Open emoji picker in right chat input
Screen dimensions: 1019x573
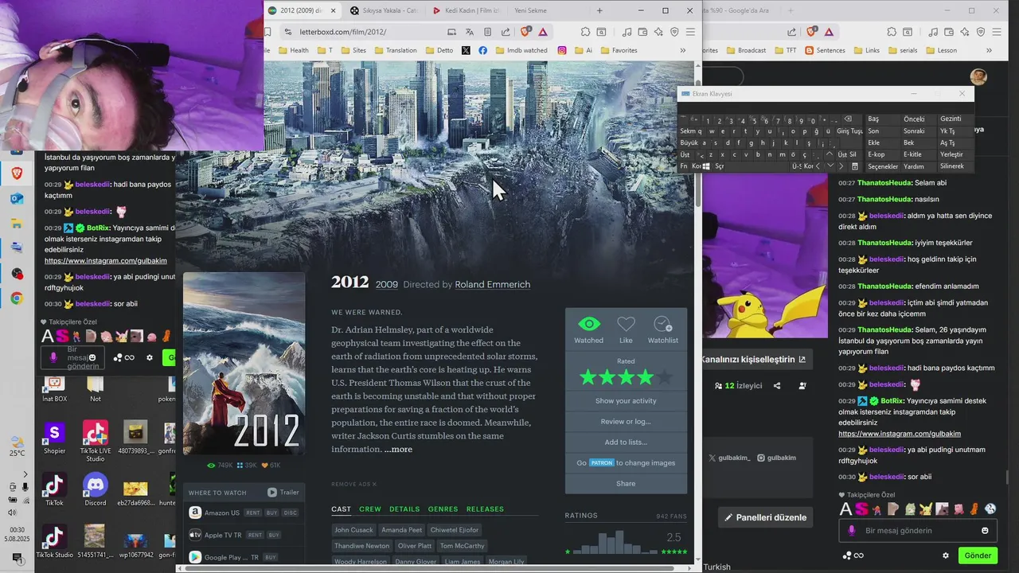985,531
